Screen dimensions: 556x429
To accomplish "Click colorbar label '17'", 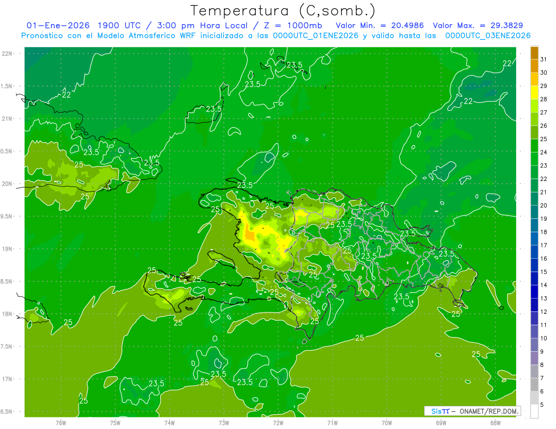I will tap(543, 245).
